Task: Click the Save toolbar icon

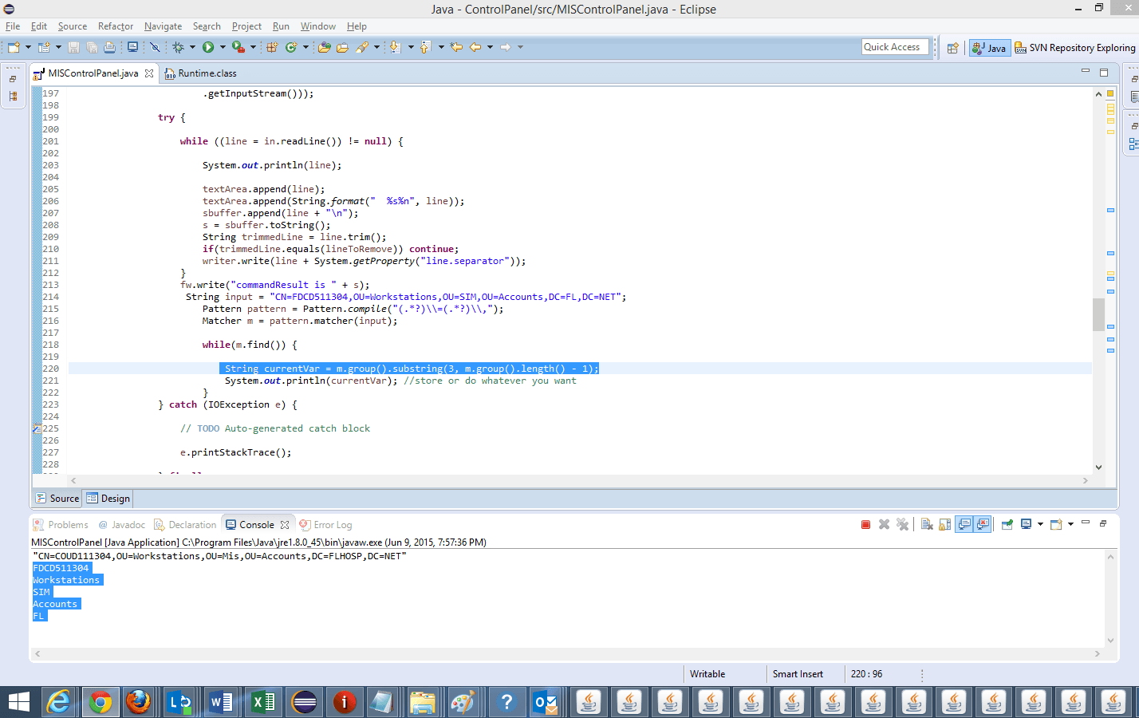Action: pyautogui.click(x=73, y=47)
